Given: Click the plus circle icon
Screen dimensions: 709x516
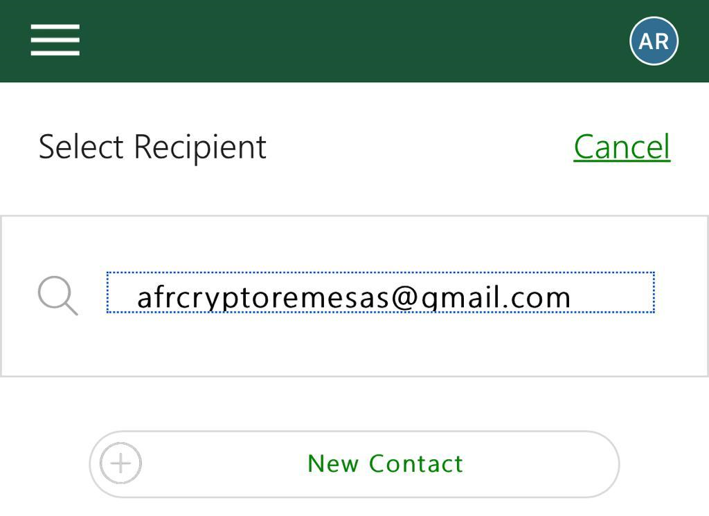Looking at the screenshot, I should 120,463.
